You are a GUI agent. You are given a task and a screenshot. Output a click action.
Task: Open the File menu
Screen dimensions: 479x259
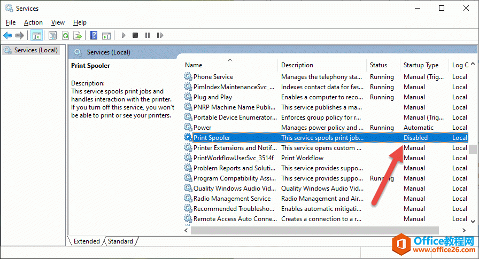click(11, 22)
